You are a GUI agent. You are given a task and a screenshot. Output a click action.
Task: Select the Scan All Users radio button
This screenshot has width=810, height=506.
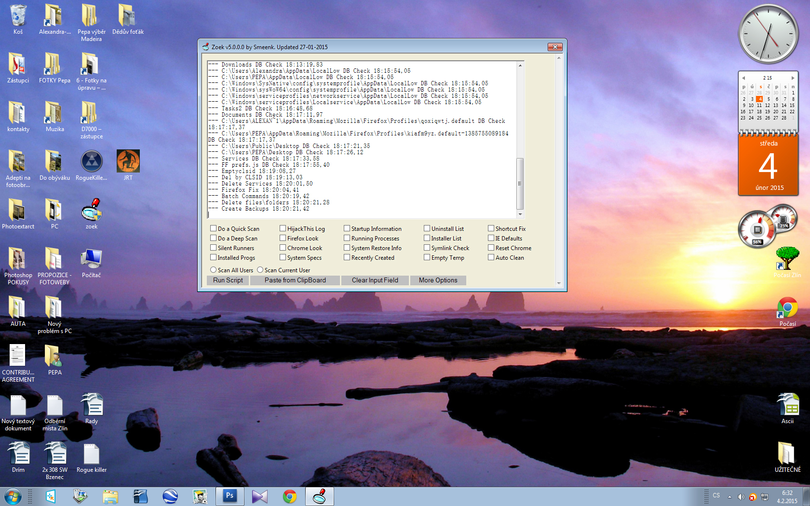pyautogui.click(x=213, y=270)
